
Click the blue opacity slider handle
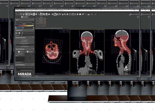(23, 28)
